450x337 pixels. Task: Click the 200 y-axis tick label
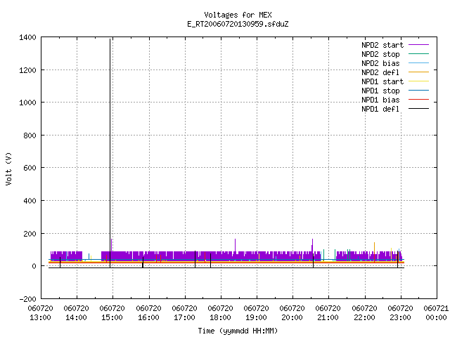coord(30,234)
